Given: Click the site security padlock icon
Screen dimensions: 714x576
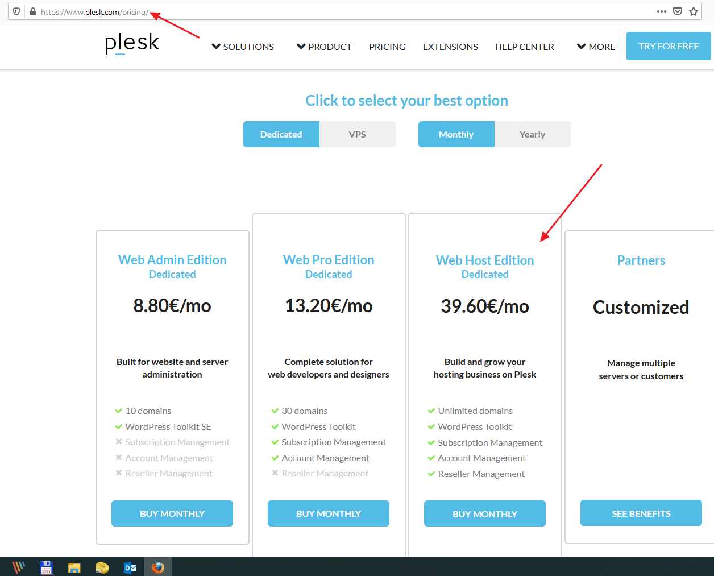Looking at the screenshot, I should (x=32, y=11).
